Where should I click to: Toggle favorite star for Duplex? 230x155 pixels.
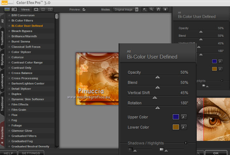(x=9, y=94)
